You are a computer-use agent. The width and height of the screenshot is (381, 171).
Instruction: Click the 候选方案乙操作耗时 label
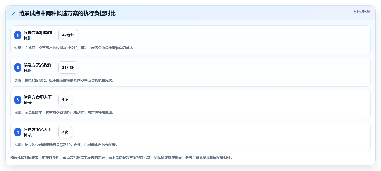coord(38,67)
